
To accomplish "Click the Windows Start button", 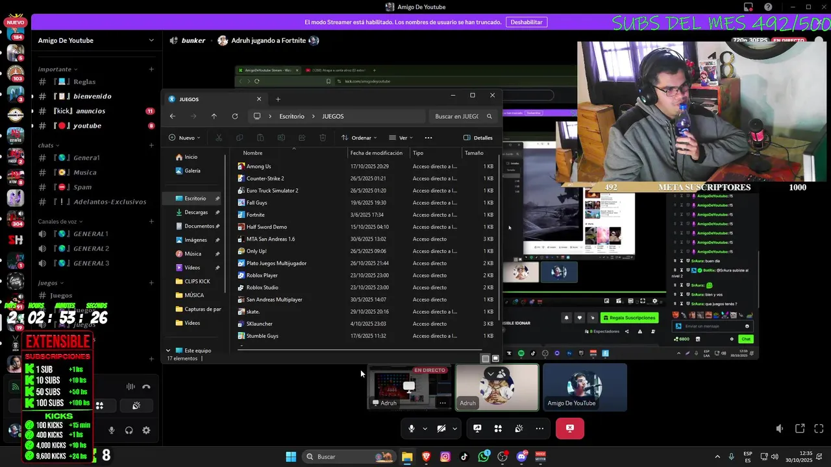I will pos(291,457).
